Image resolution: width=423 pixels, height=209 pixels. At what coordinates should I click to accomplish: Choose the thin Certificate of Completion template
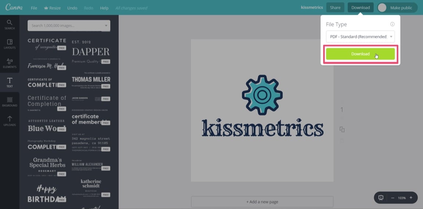click(x=47, y=103)
